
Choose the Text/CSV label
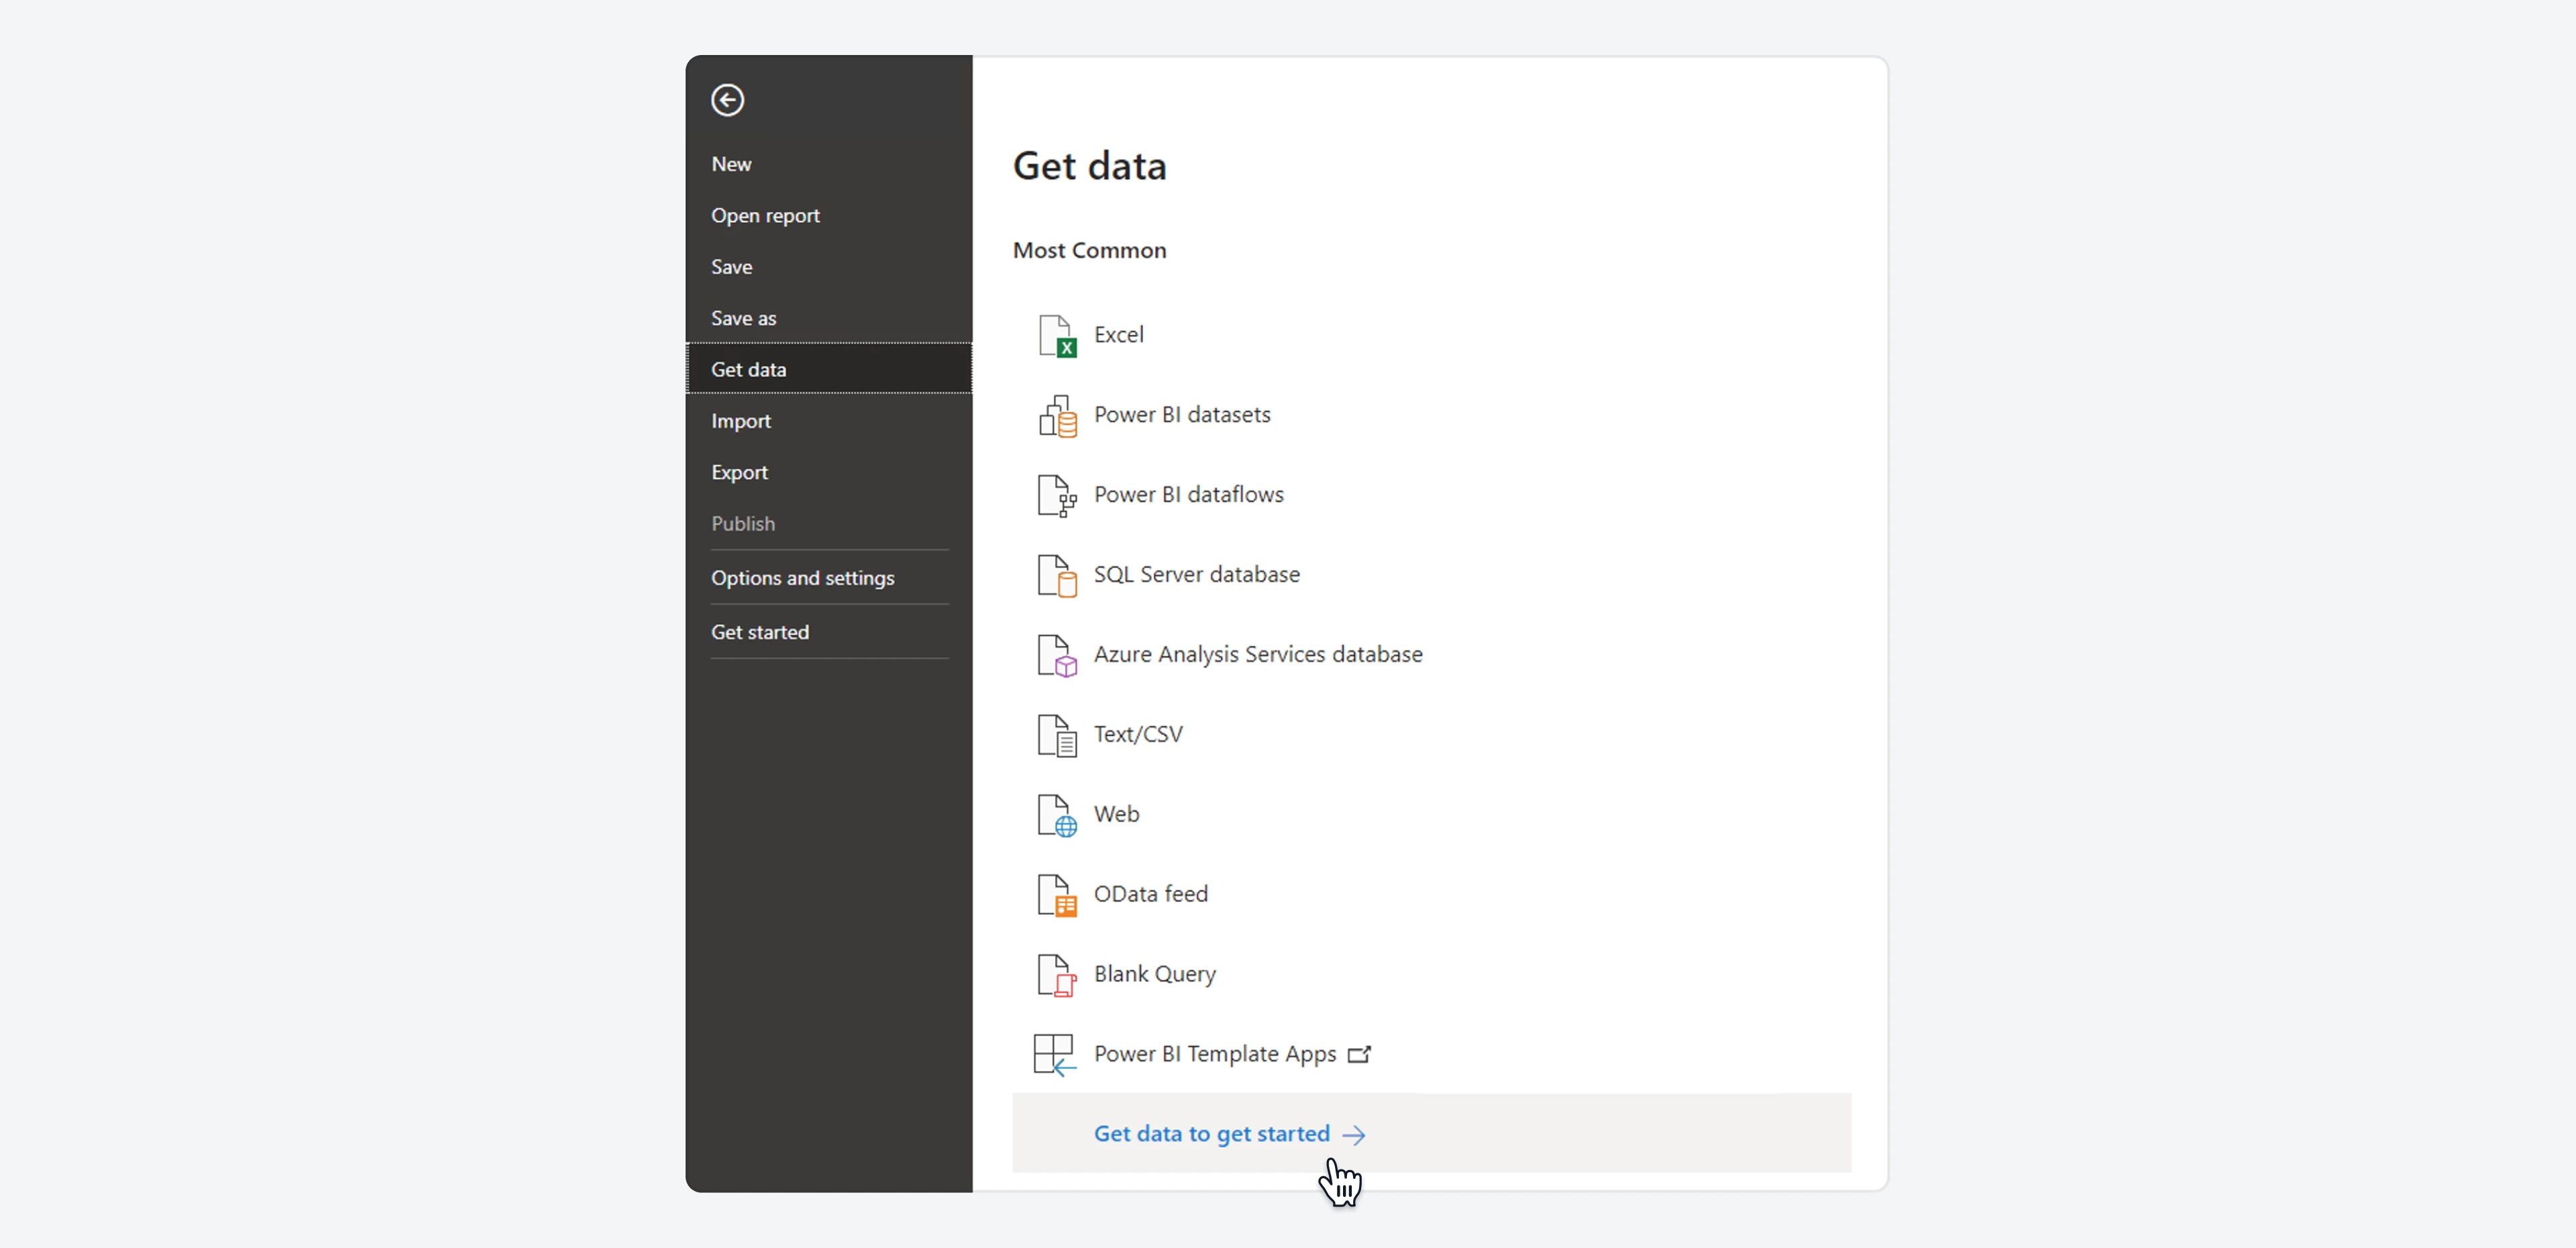point(1138,735)
